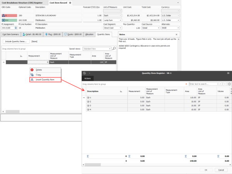Viewport: 232px width, 174px height.
Task: Click the settings gear icon in Quantity Item Register
Action: click(x=229, y=84)
